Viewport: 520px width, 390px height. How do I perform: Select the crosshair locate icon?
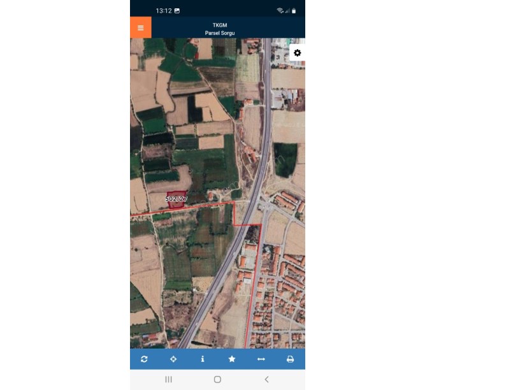173,359
